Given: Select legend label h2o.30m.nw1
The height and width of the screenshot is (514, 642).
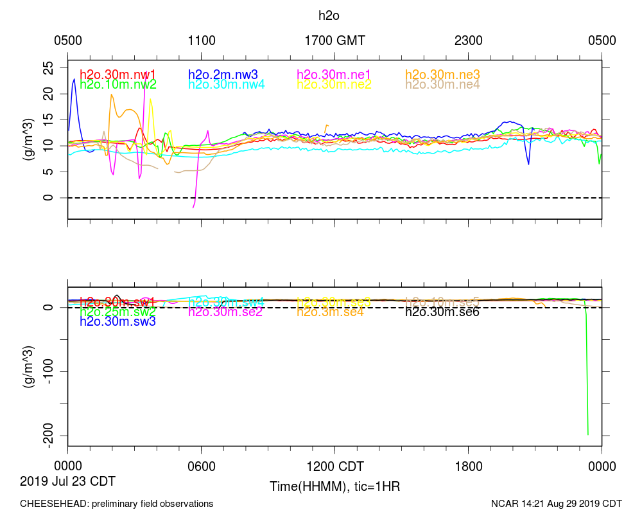Looking at the screenshot, I should pos(118,75).
